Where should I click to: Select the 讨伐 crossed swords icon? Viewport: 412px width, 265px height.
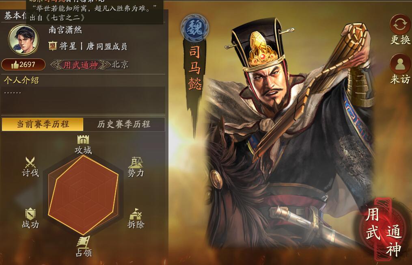point(30,163)
